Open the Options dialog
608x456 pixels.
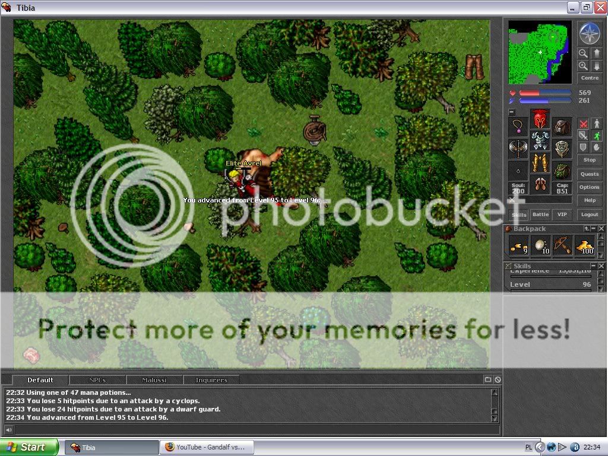[590, 187]
